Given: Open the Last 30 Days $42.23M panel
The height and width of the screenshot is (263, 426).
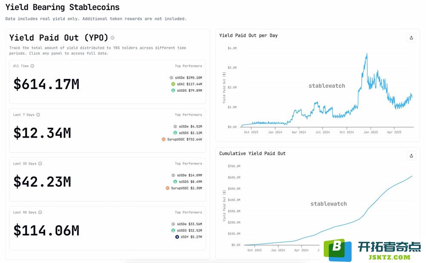Looking at the screenshot, I should point(107,179).
